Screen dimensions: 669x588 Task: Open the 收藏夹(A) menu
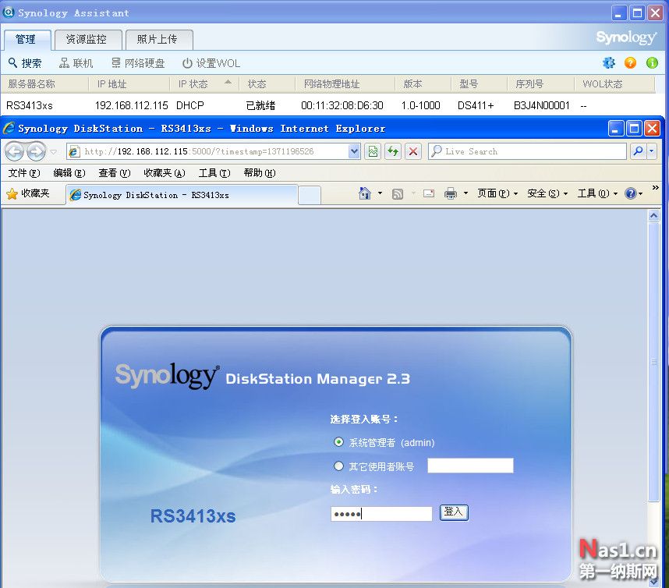pos(165,173)
